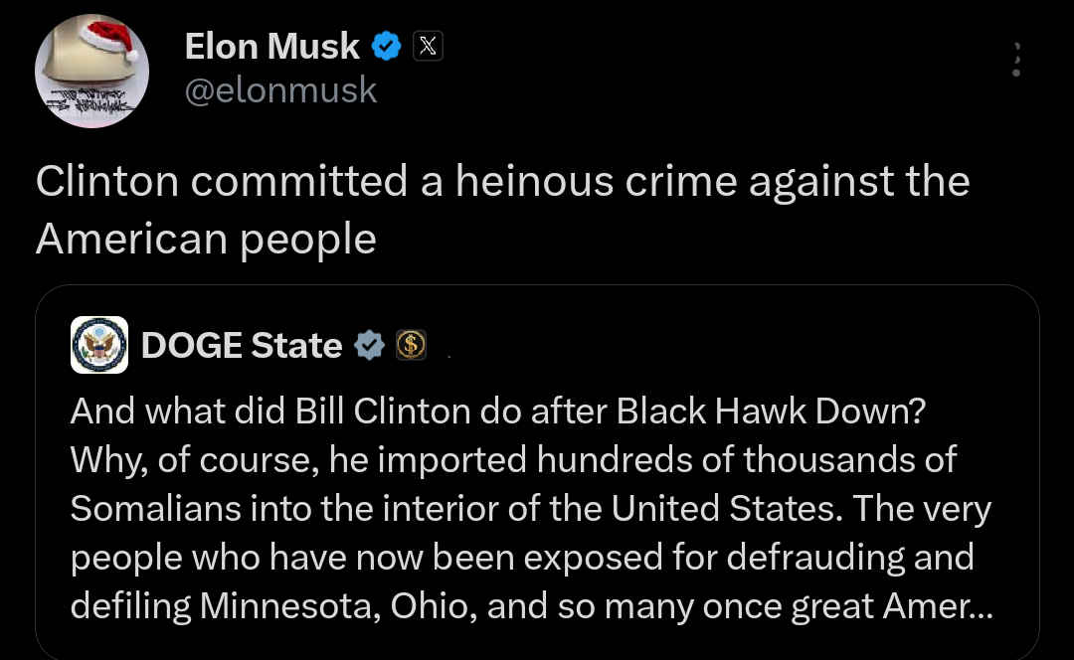
Task: Click the Elon Musk display name
Action: 271,46
